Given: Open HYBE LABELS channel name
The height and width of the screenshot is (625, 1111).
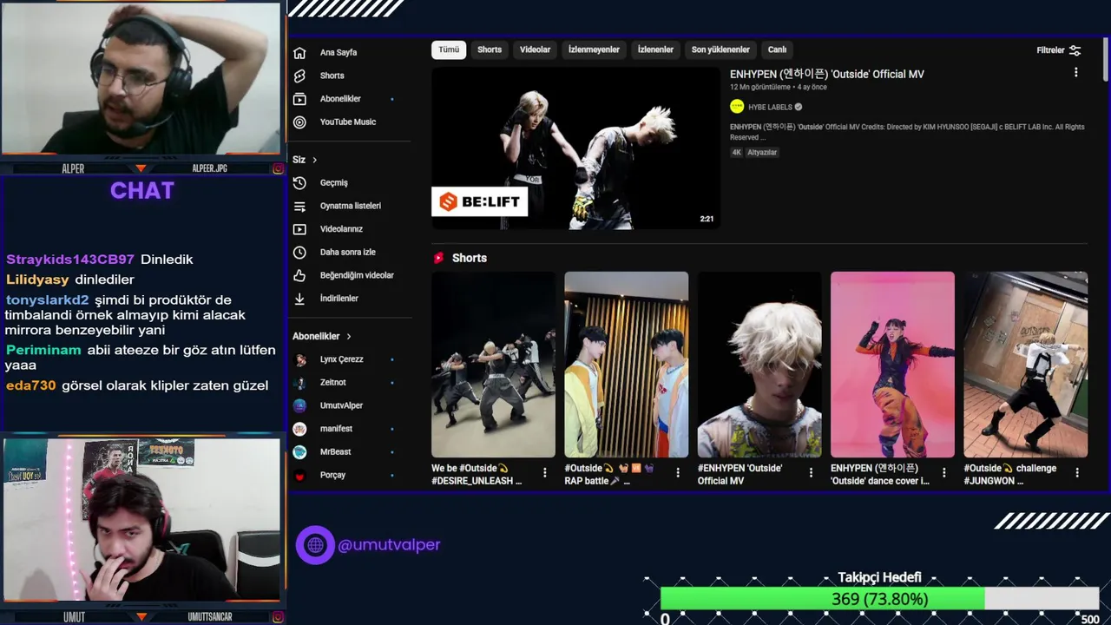Looking at the screenshot, I should tap(771, 107).
